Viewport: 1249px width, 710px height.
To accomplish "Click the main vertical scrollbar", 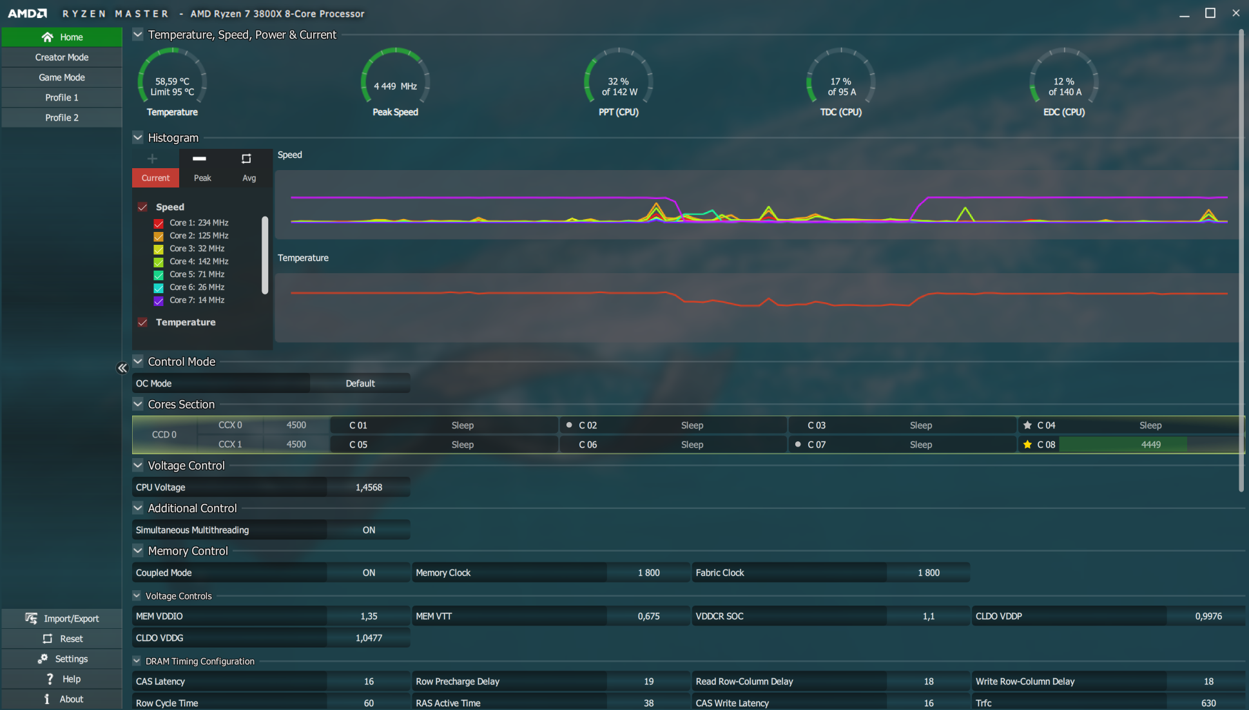I will click(1241, 261).
